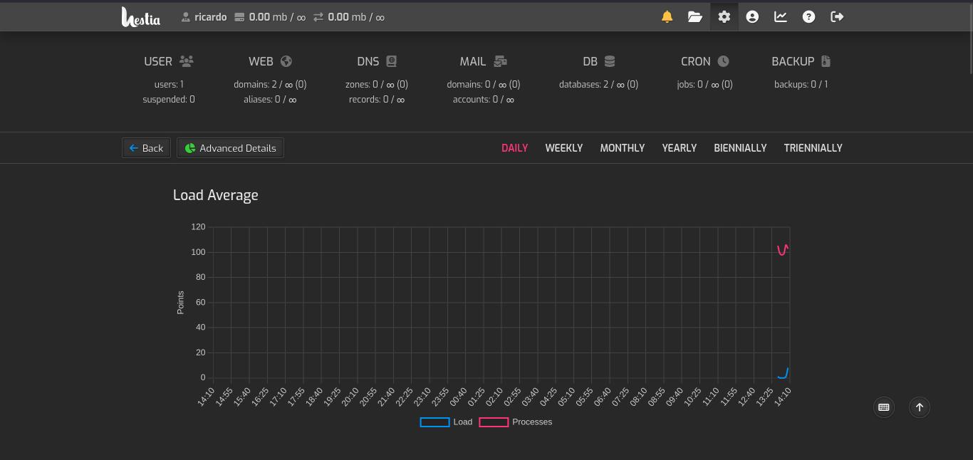Image resolution: width=973 pixels, height=460 pixels.
Task: Open the user account profile icon
Action: click(x=752, y=16)
